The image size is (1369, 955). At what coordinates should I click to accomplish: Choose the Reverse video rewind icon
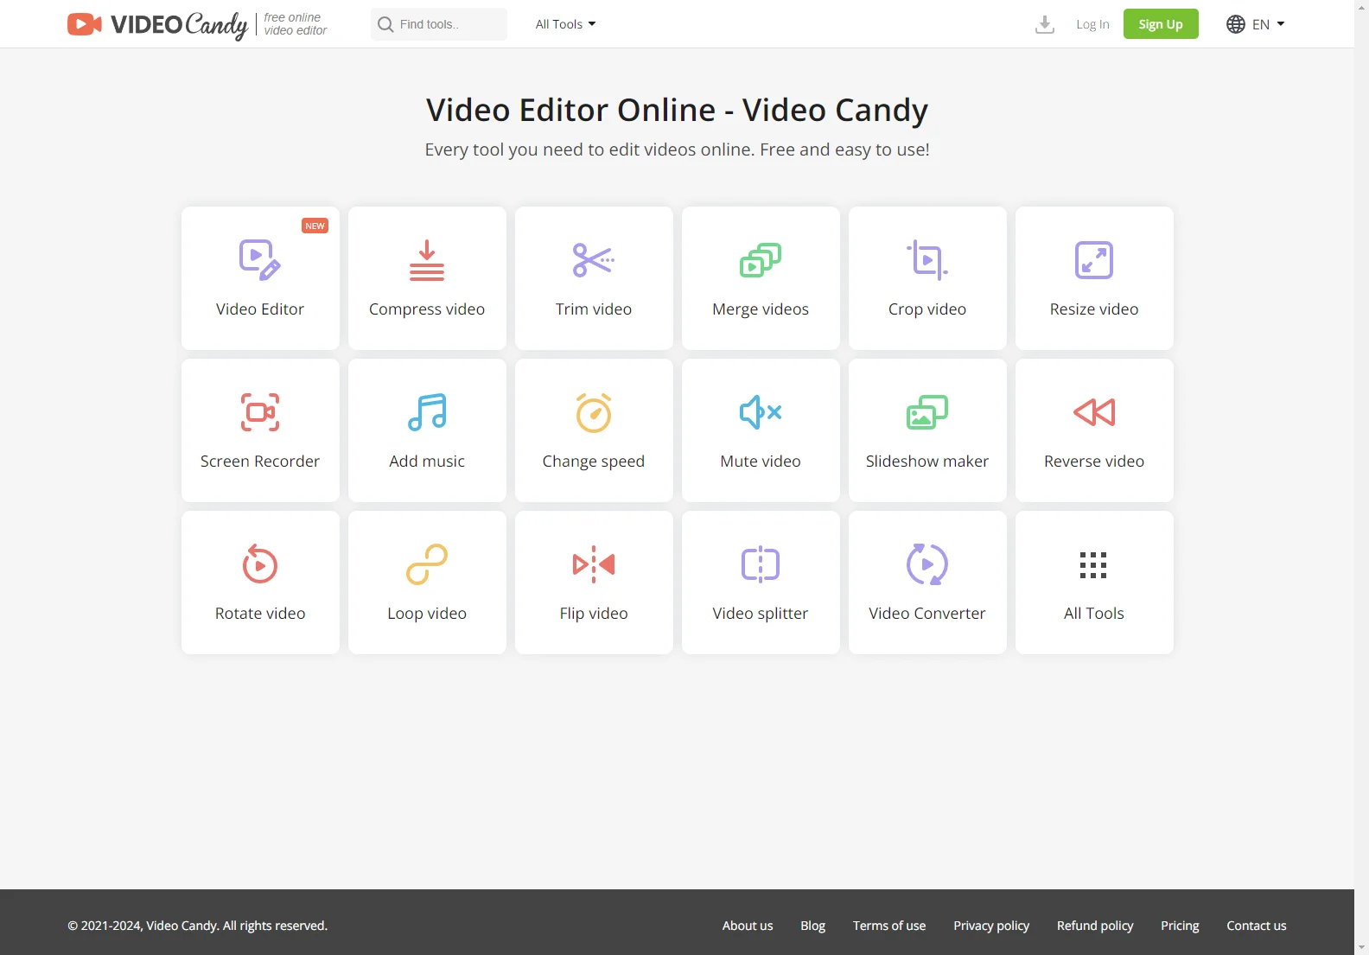(x=1094, y=412)
